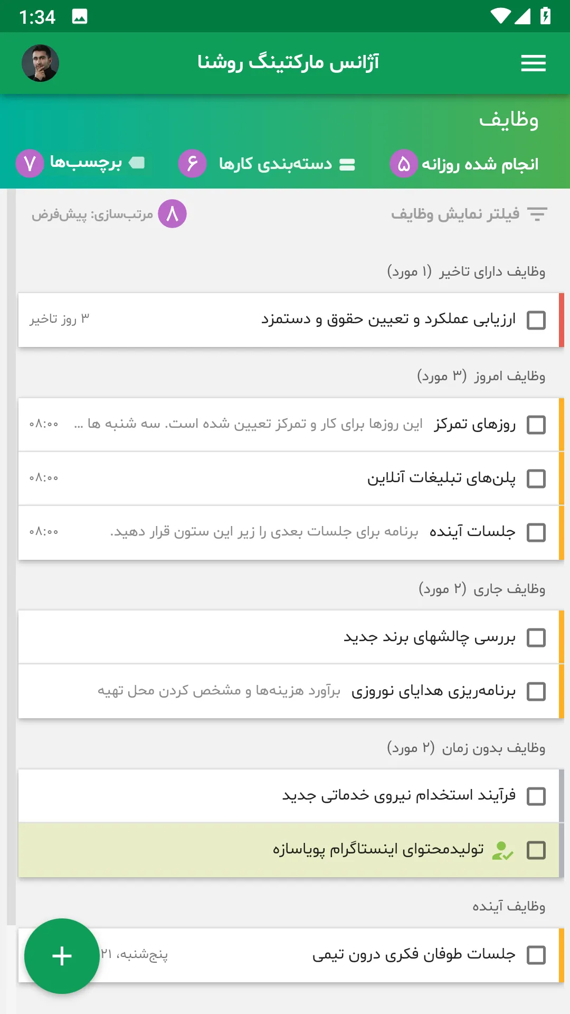Open the برچسب‌ها labels tag icon

click(137, 163)
